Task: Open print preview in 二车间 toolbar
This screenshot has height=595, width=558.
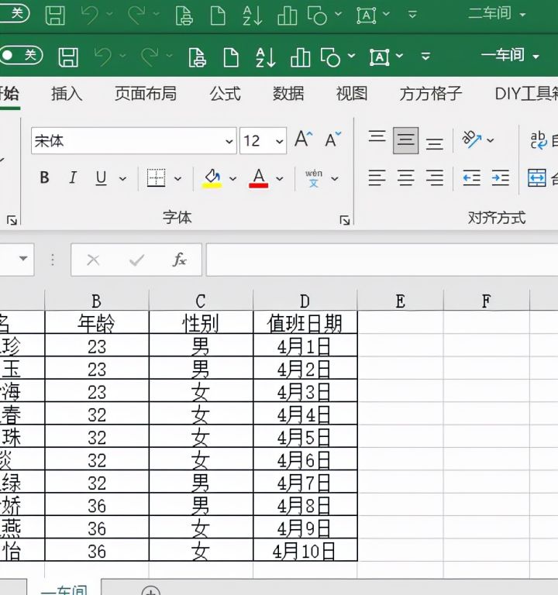Action: tap(184, 15)
